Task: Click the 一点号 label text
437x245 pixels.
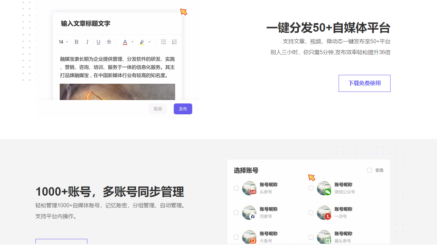Action: [341, 216]
